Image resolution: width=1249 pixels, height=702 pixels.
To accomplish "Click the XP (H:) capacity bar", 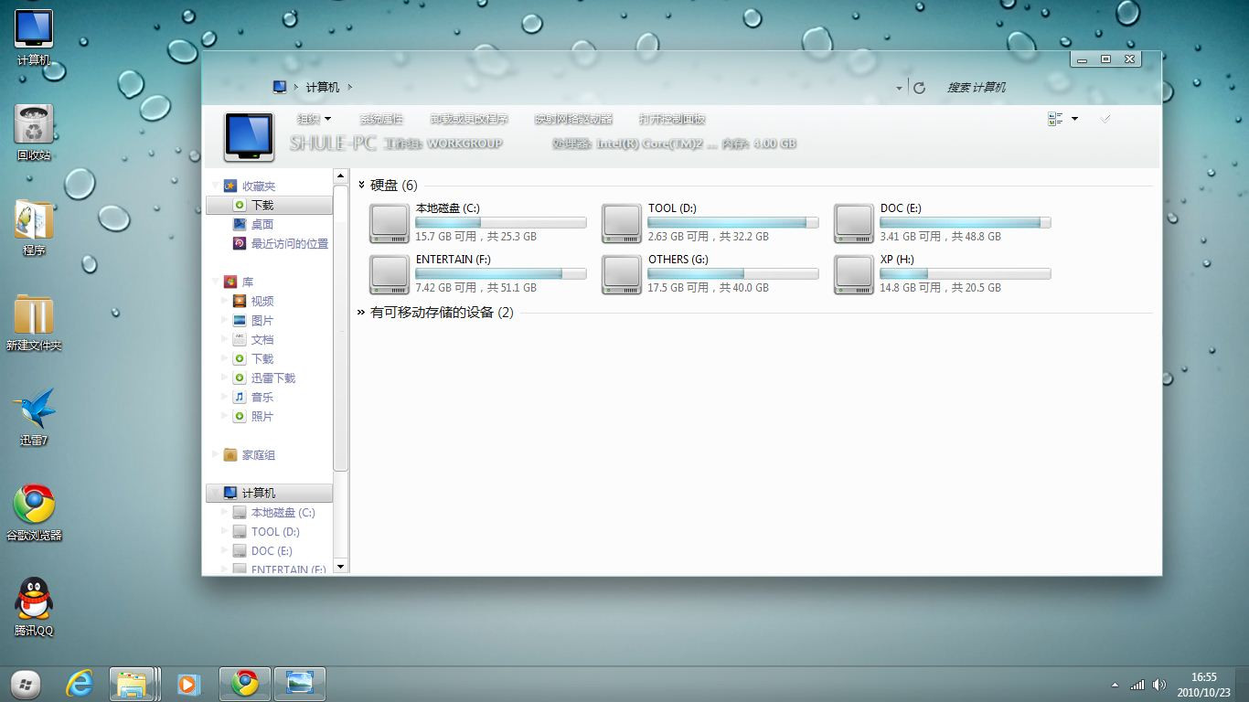I will click(x=965, y=273).
